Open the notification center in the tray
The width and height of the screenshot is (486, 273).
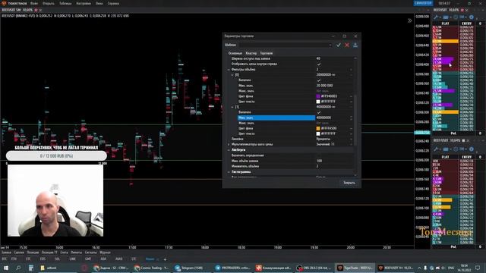(x=478, y=268)
